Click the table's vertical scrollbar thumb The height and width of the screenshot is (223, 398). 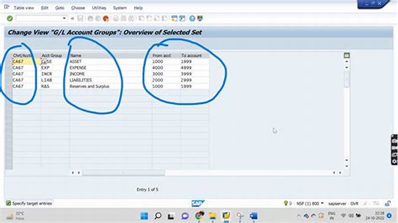(x=346, y=79)
